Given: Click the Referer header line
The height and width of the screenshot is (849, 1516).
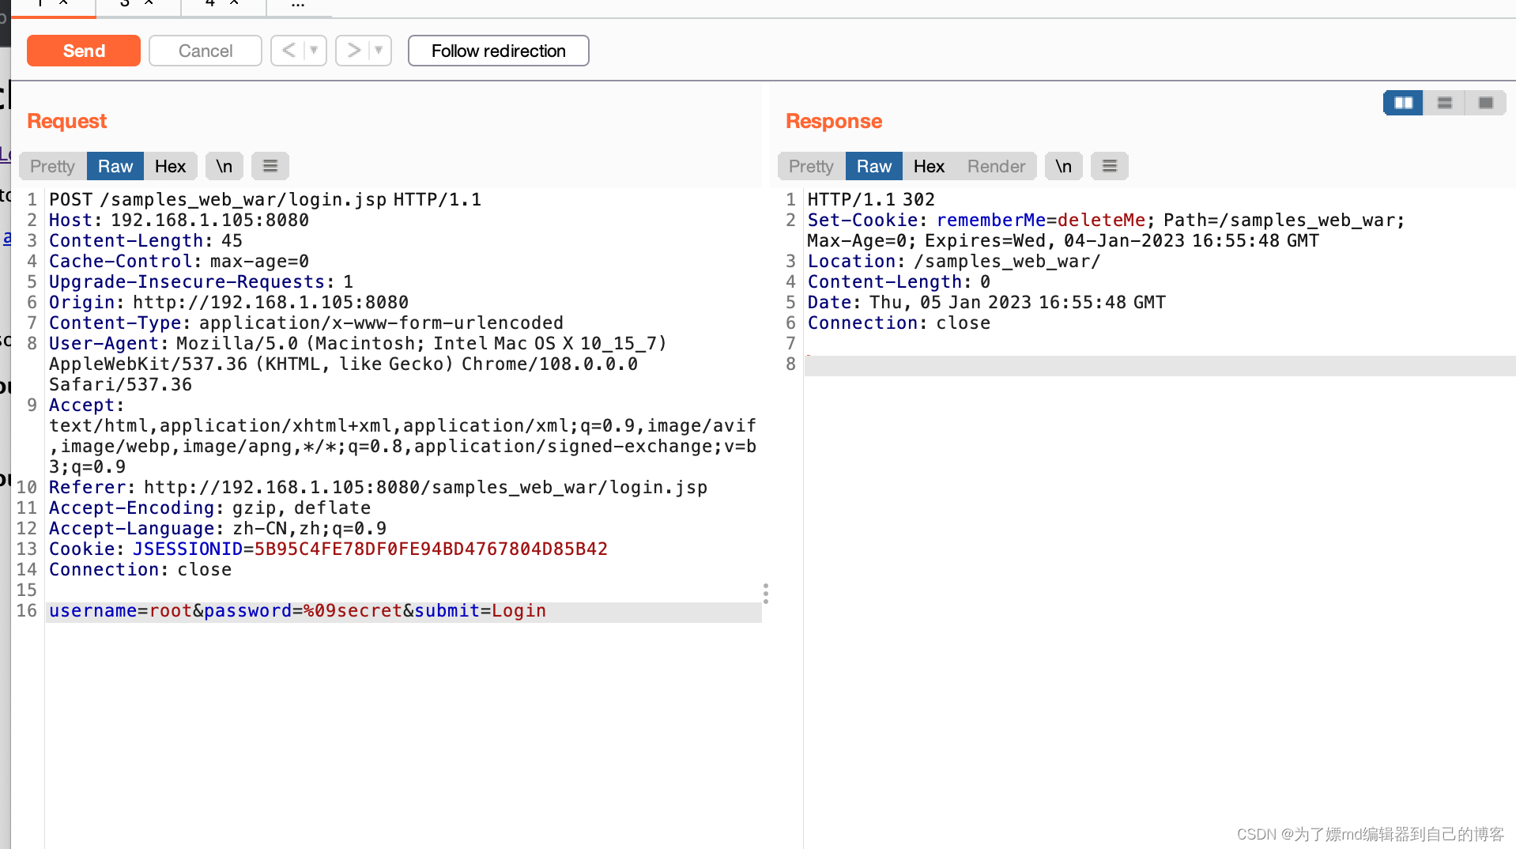Looking at the screenshot, I should 378,488.
